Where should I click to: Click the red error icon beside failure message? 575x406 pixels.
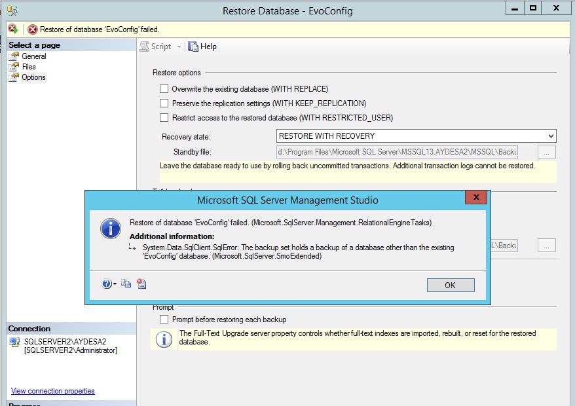tap(33, 29)
